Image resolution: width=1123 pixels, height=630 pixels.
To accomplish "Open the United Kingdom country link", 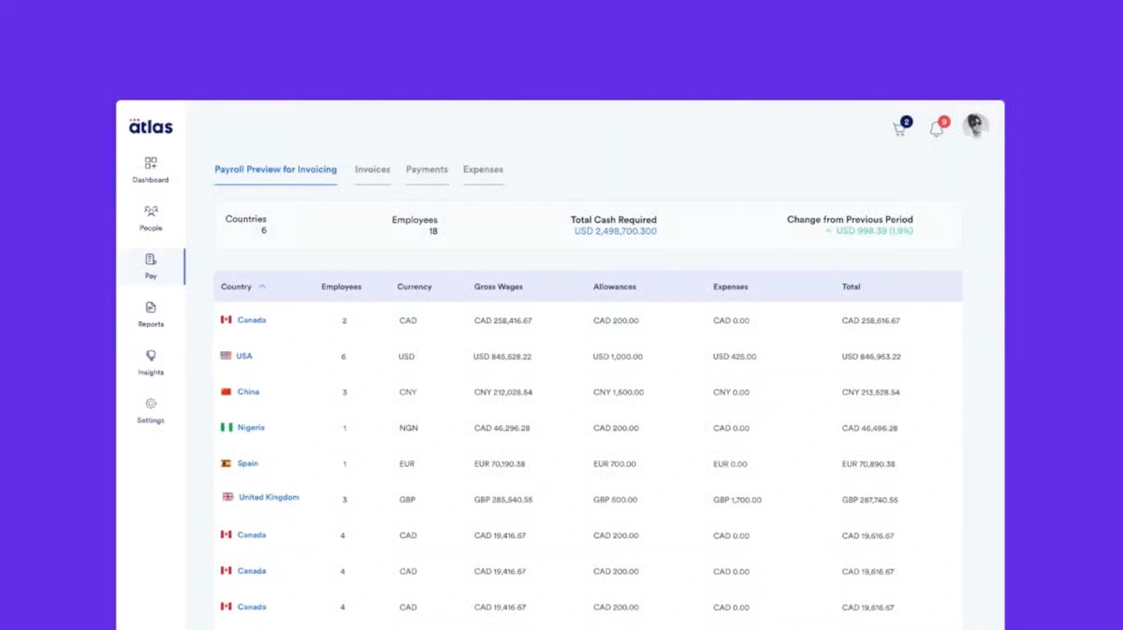I will (270, 497).
